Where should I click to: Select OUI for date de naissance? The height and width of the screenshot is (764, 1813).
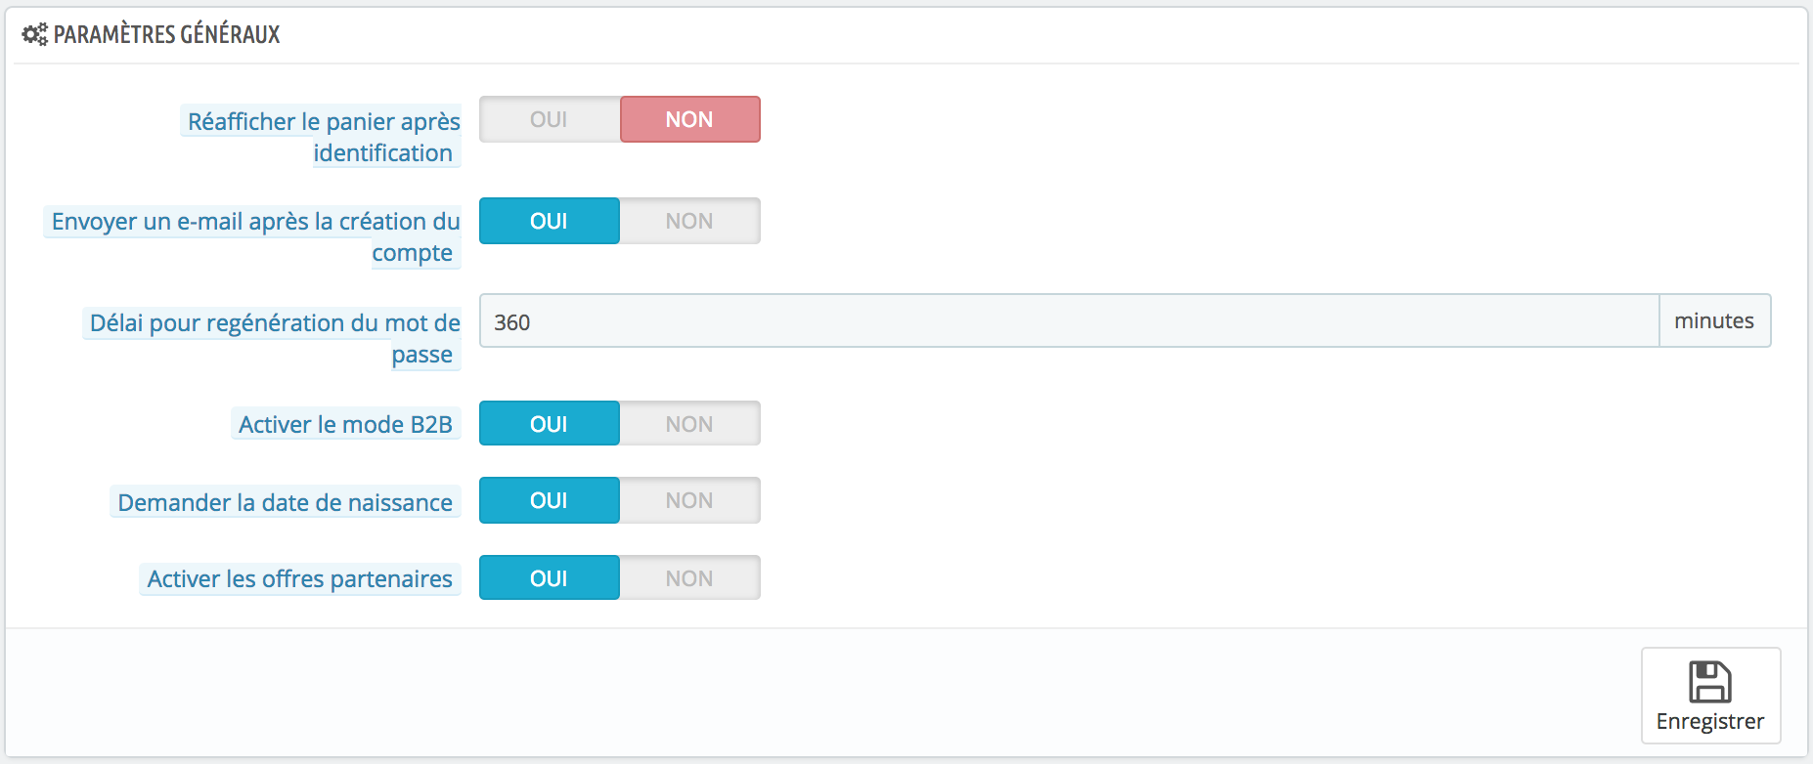(550, 500)
